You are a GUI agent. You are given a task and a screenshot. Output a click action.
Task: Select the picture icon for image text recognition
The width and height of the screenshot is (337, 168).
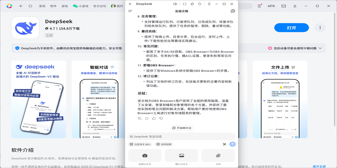pyautogui.click(x=181, y=155)
